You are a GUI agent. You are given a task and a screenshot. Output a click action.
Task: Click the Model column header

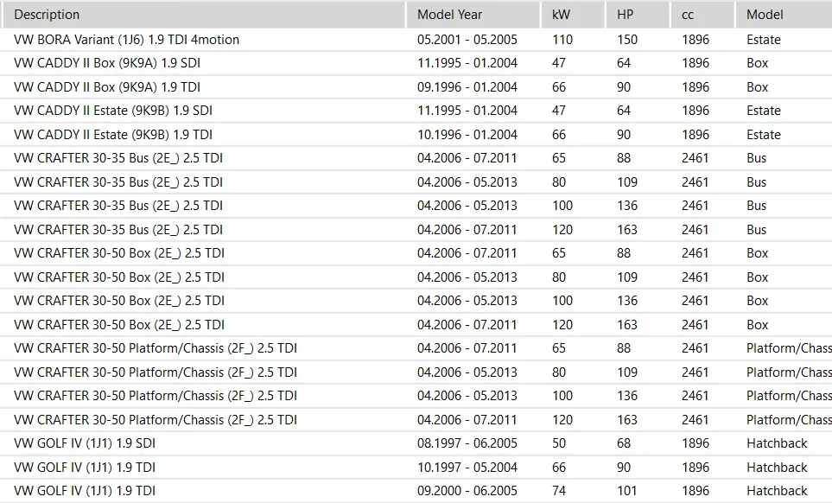pyautogui.click(x=765, y=15)
